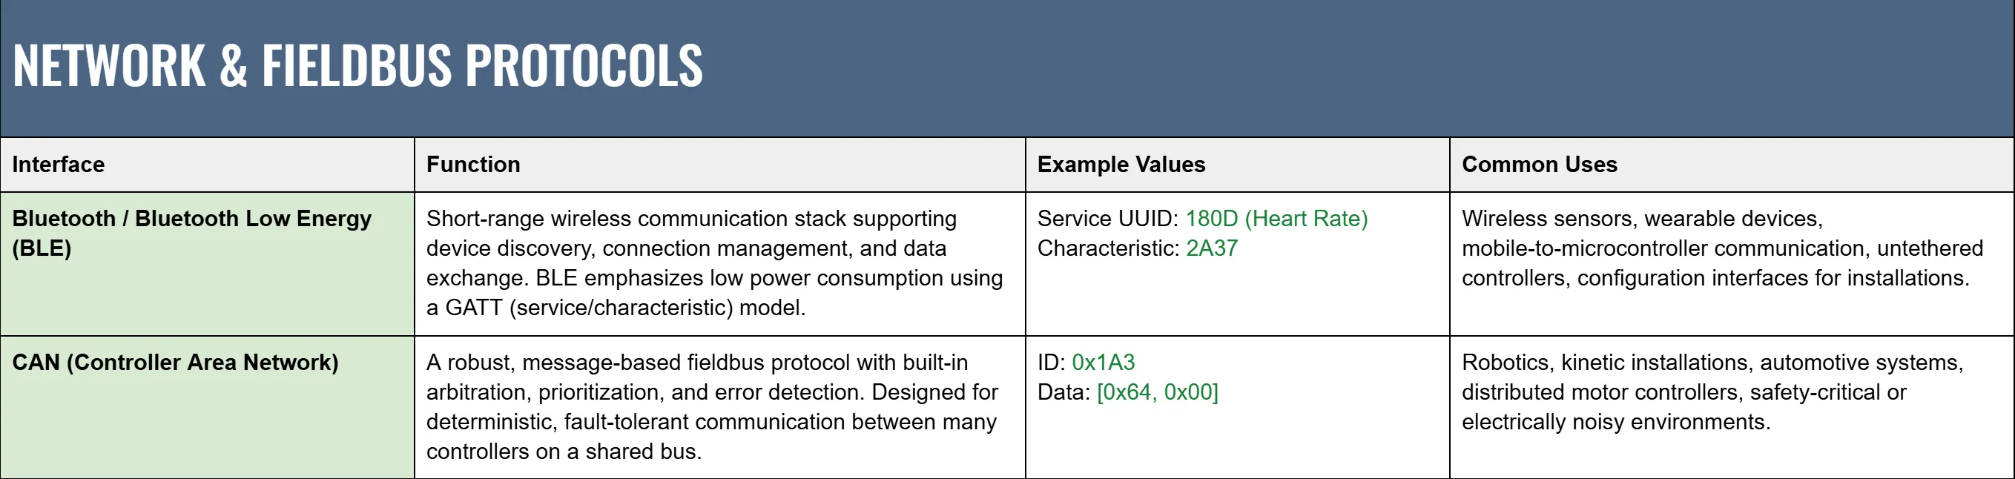Viewport: 2015px width, 479px height.
Task: Click the green "2A37" characteristic value
Action: (x=1212, y=248)
